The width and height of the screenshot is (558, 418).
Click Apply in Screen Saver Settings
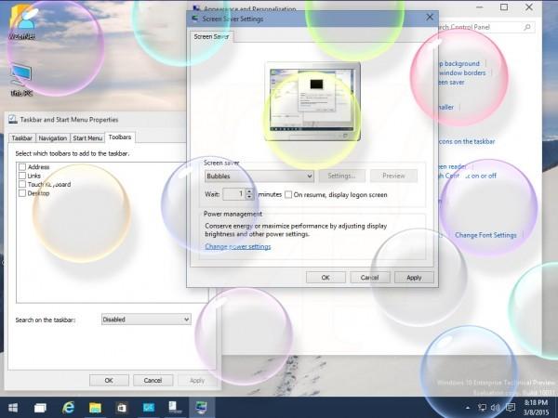coord(414,277)
